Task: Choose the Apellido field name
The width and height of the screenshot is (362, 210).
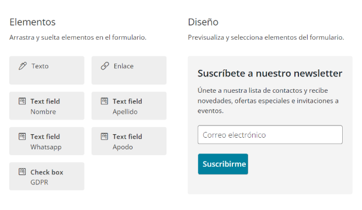Action: [x=125, y=111]
